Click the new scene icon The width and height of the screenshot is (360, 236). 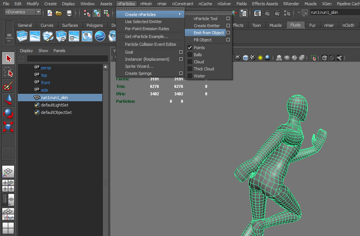click(x=49, y=13)
